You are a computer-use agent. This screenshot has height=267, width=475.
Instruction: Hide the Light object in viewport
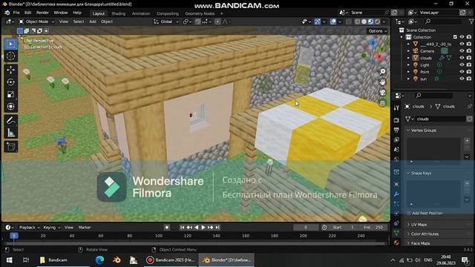(x=462, y=65)
